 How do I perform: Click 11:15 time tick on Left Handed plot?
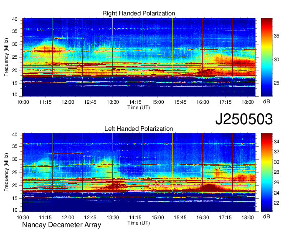[45, 217]
